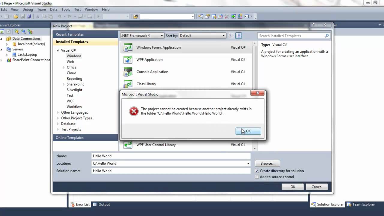The height and width of the screenshot is (216, 384).
Task: Select the WPF Application template icon
Action: [x=128, y=59]
